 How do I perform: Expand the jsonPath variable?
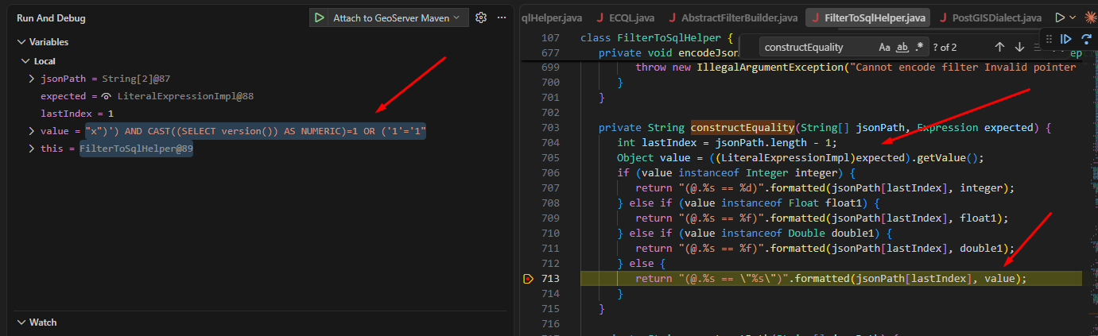(x=32, y=79)
